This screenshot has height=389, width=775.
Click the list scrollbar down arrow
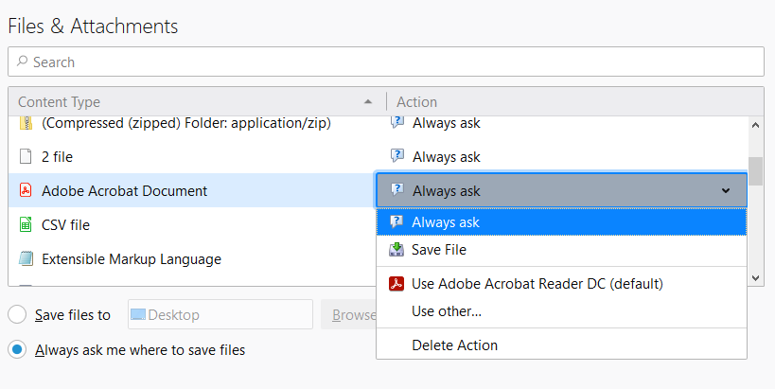pos(755,277)
